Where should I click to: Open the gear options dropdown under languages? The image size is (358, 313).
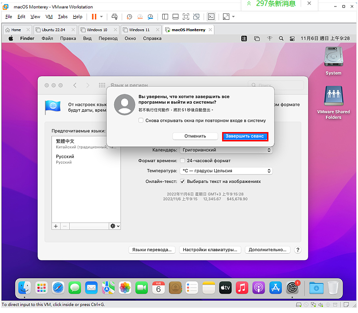(115, 226)
